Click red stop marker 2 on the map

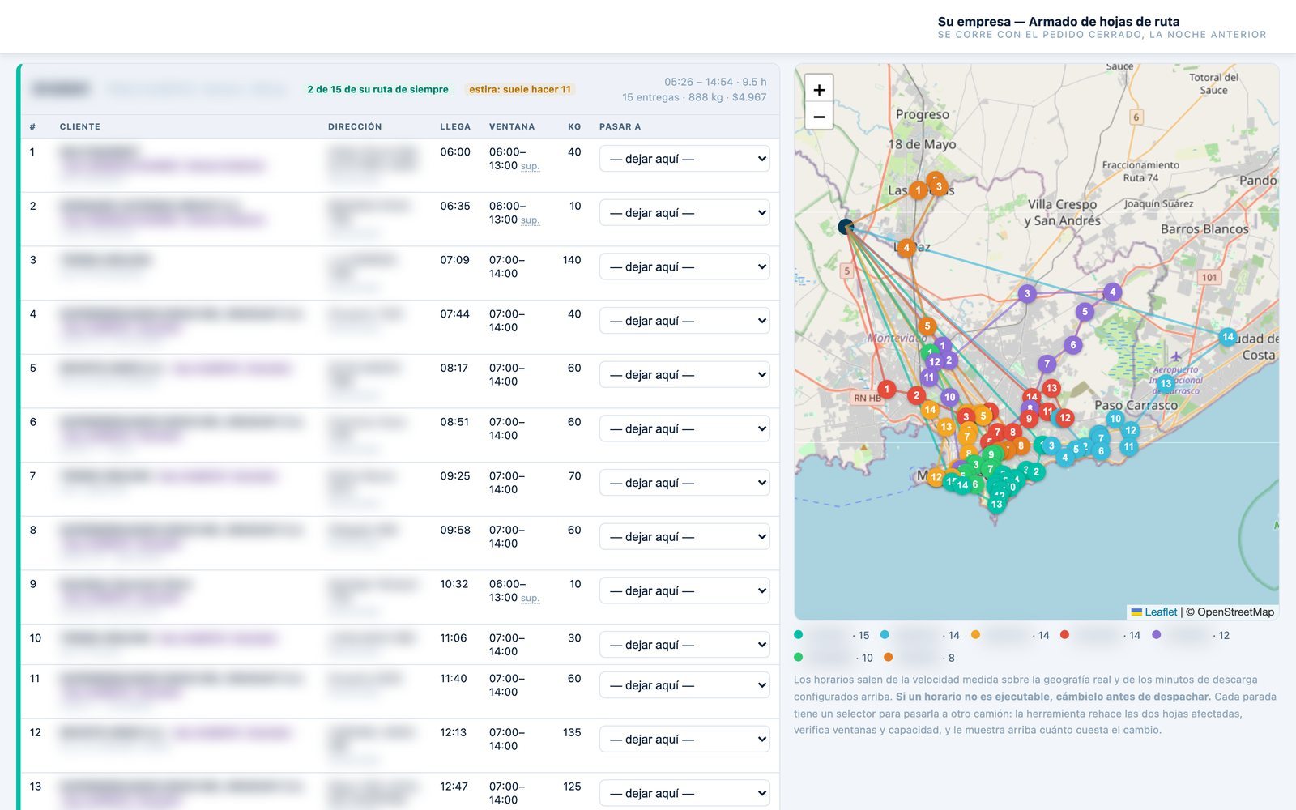click(x=916, y=396)
